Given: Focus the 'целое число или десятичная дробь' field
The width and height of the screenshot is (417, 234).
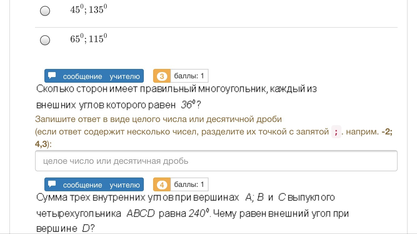Looking at the screenshot, I should [216, 161].
